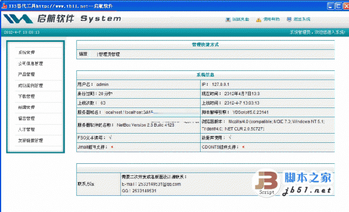Click the 链接 label in shortcut row
The width and height of the screenshot is (349, 212).
point(83,54)
